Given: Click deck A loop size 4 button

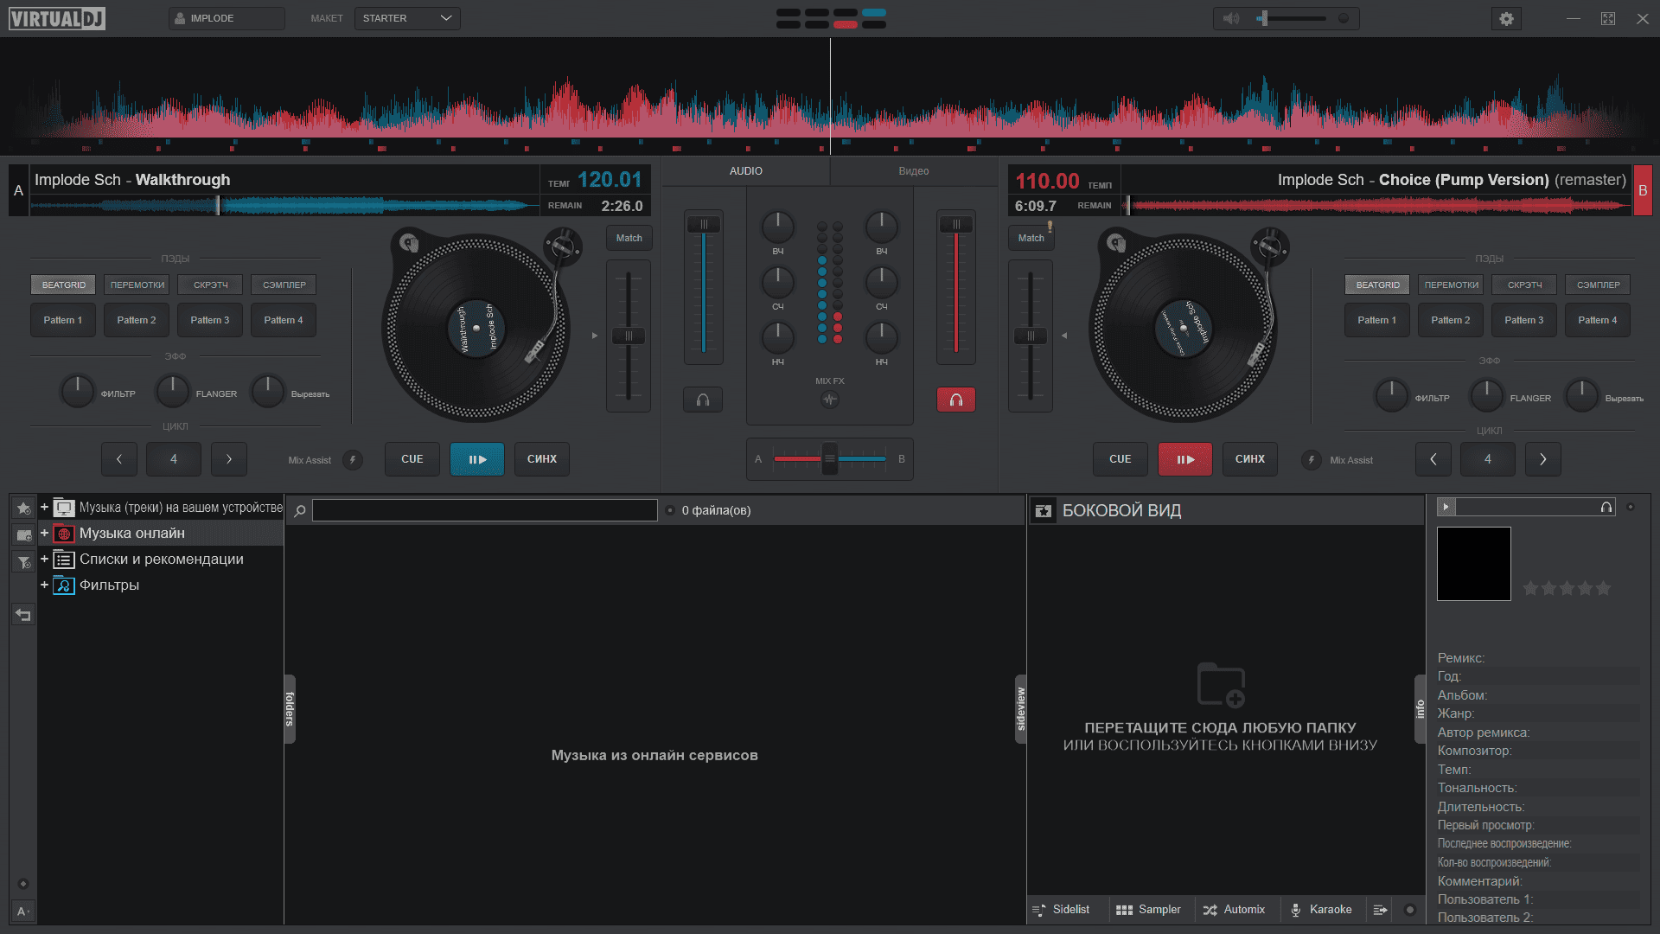Looking at the screenshot, I should (174, 459).
